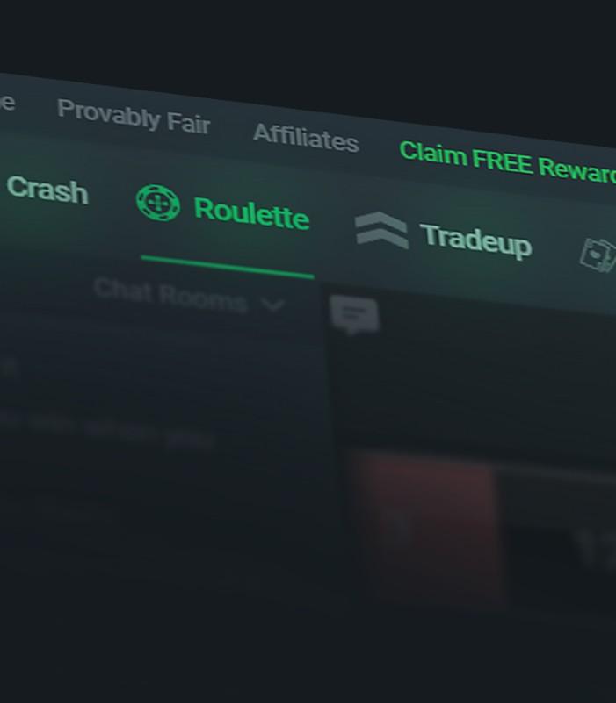Go to the Affiliates page
616x703 pixels.
(306, 138)
